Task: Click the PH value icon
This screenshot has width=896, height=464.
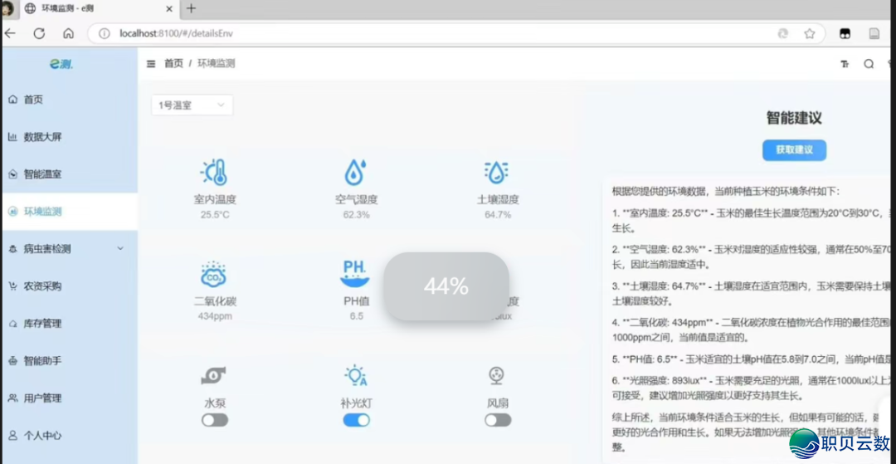Action: (x=356, y=272)
